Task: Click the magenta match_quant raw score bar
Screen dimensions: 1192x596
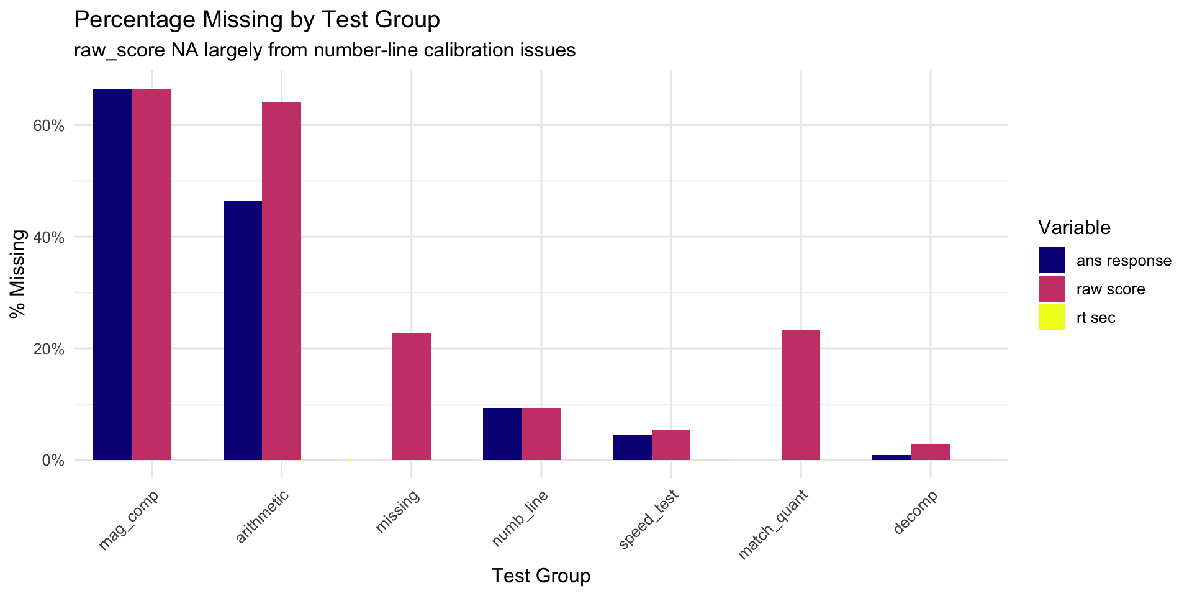Action: click(x=800, y=395)
